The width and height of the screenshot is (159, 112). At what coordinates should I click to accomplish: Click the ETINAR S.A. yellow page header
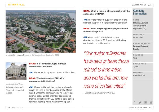point(16,5)
